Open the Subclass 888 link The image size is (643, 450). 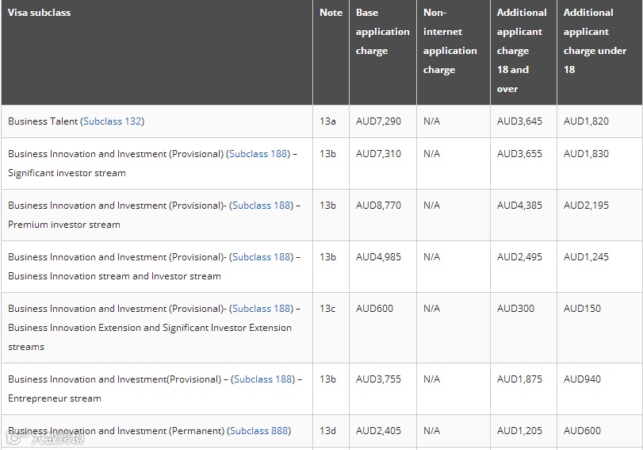(x=258, y=431)
